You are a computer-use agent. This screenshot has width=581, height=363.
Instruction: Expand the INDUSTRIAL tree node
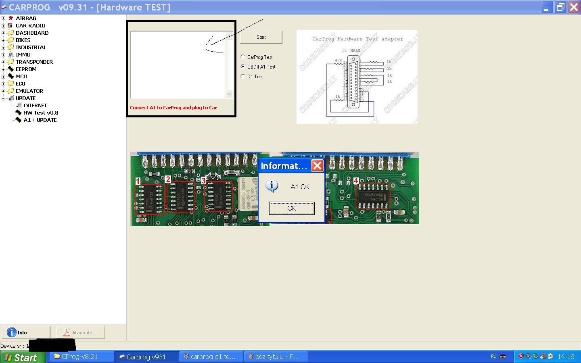click(x=3, y=47)
